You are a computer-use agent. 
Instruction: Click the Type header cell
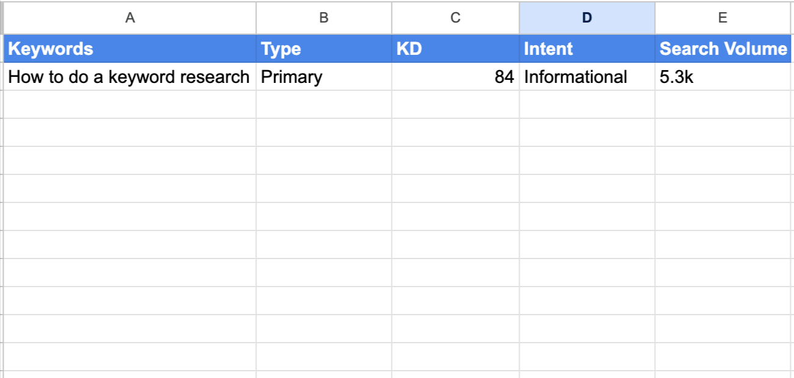click(324, 49)
